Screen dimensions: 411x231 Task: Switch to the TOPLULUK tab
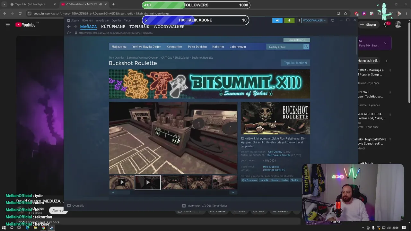point(139,27)
